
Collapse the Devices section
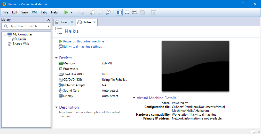(56, 58)
